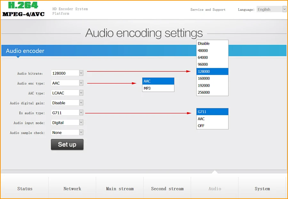Expand the AAC type dropdown
The height and width of the screenshot is (199, 288).
(x=67, y=93)
